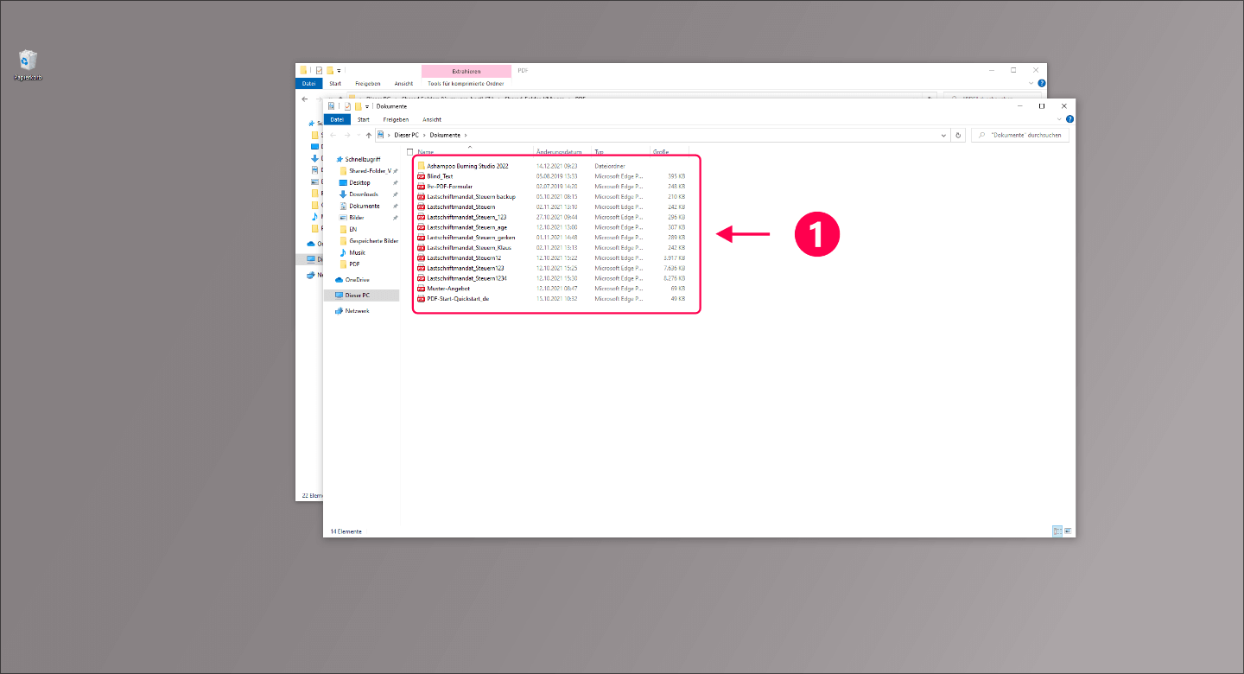This screenshot has width=1244, height=674.
Task: Click the Blind_Test PDF file icon
Action: click(422, 175)
